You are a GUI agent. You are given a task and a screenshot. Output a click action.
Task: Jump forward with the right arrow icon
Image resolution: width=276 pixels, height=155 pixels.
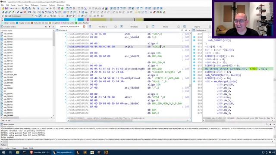pyautogui.click(x=16, y=9)
